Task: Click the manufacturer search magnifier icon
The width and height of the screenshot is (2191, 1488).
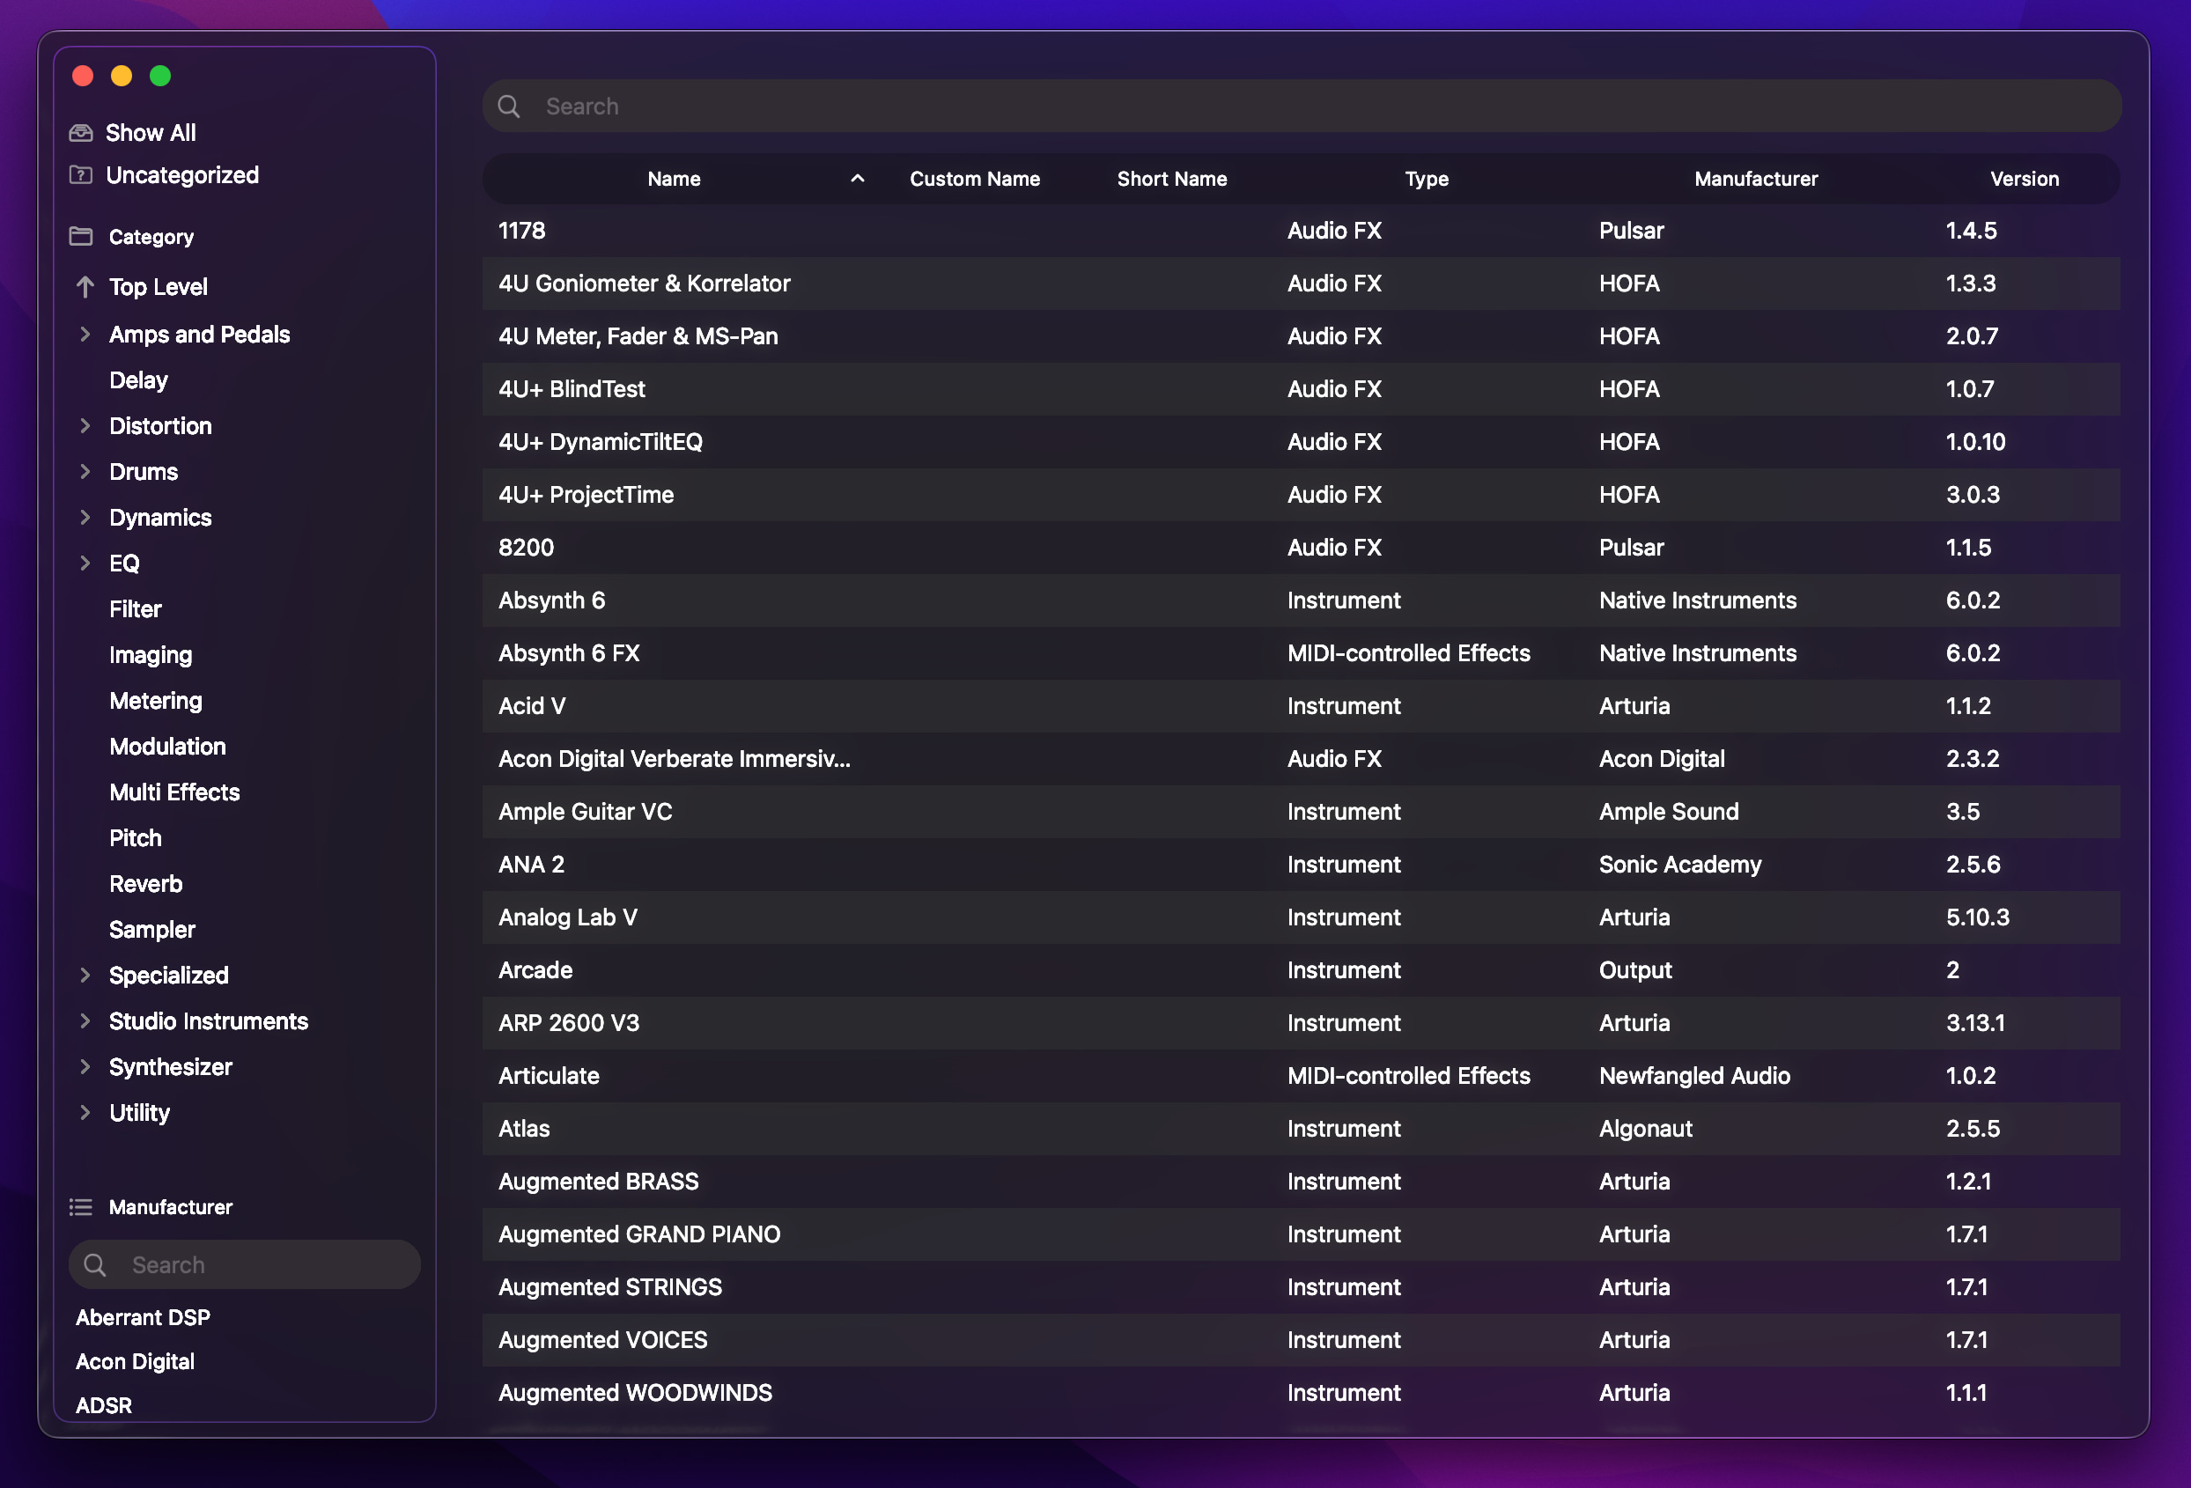Action: tap(95, 1264)
